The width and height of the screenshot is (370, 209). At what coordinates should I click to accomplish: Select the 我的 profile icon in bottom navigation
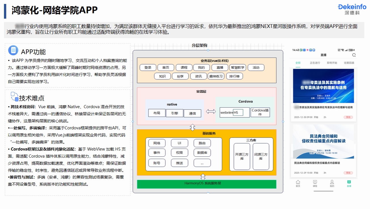pos(332,183)
